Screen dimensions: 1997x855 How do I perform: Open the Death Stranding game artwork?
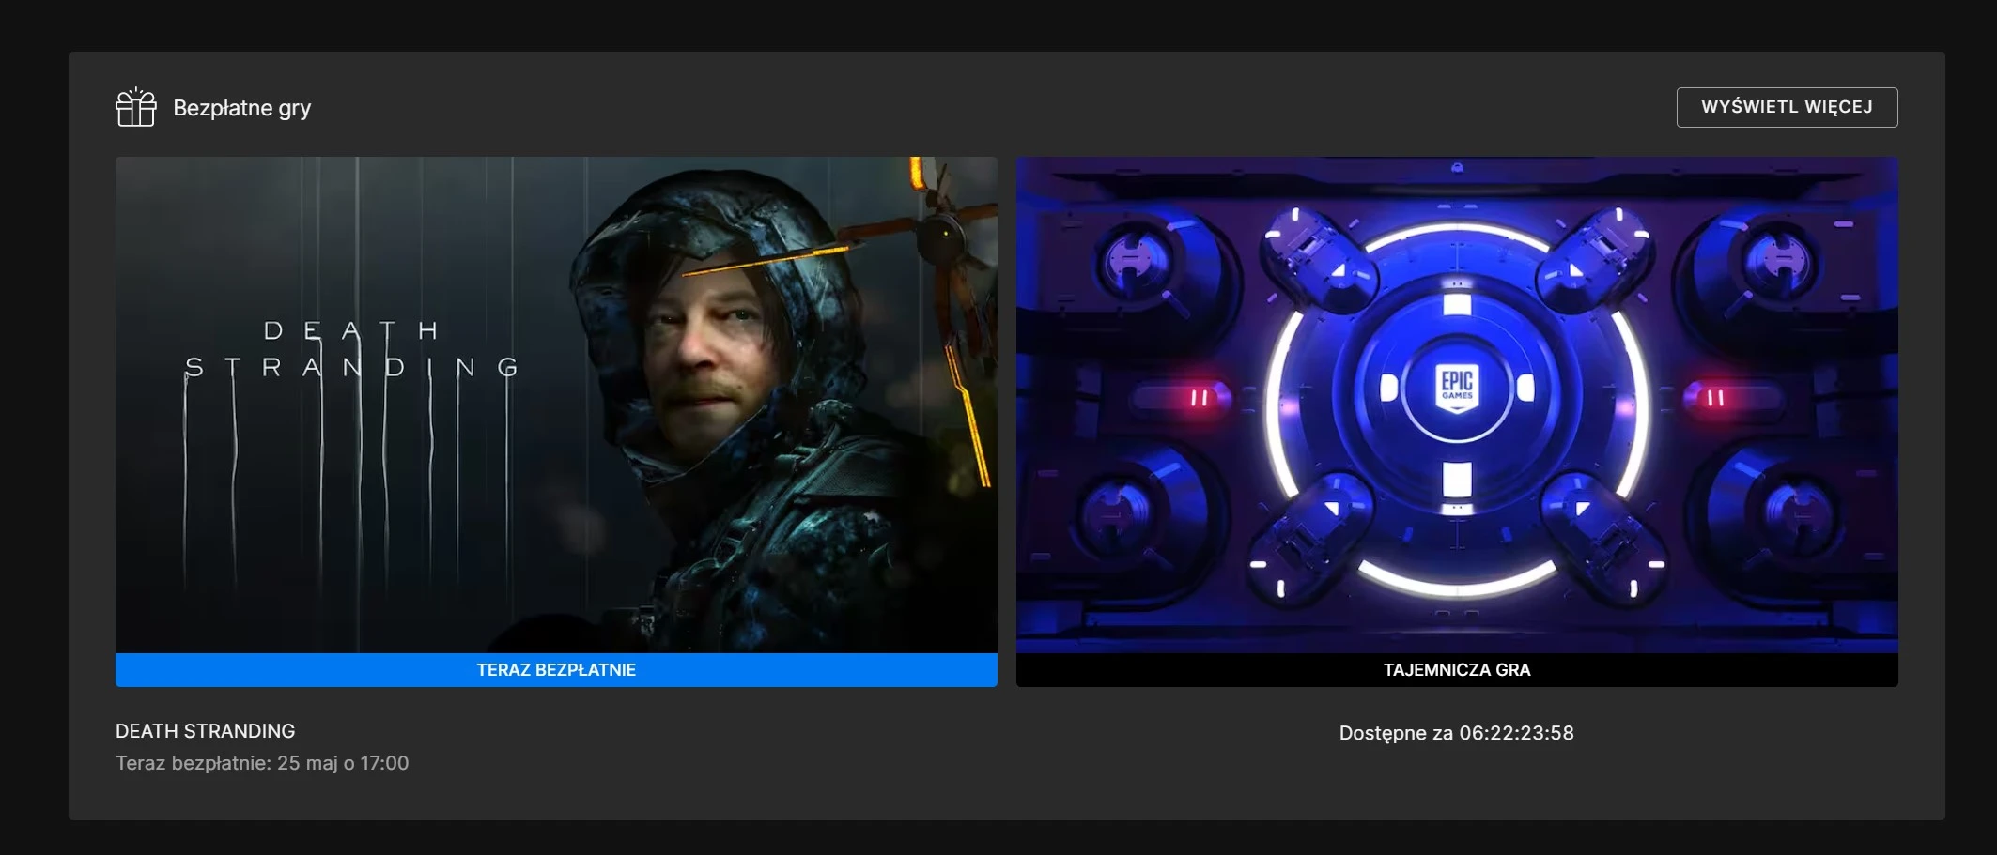pyautogui.click(x=556, y=405)
